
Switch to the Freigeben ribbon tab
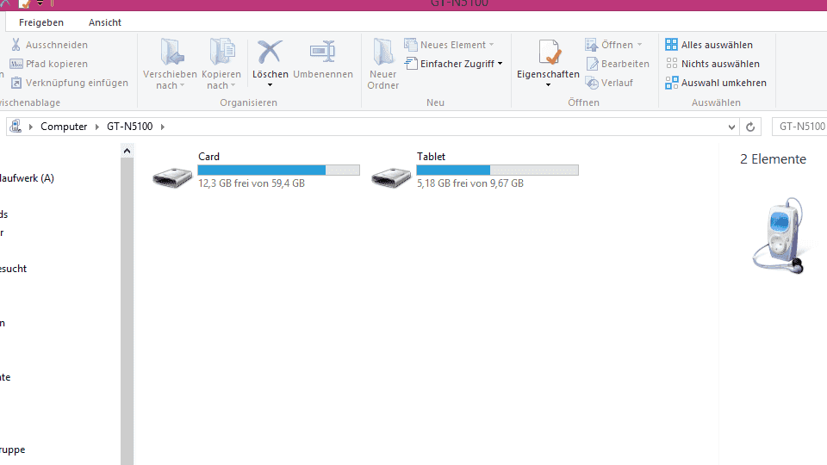(41, 22)
